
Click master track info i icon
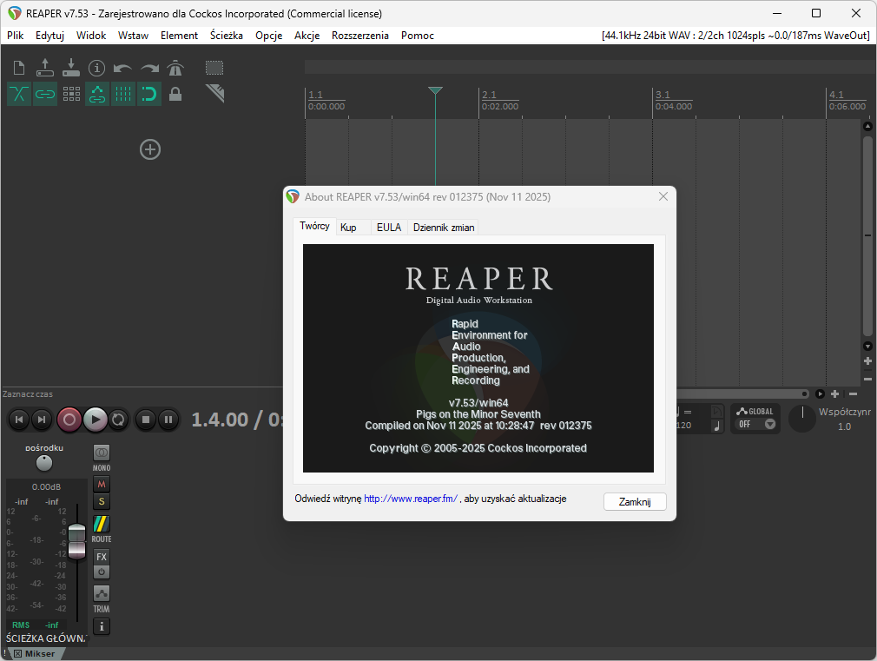pos(102,626)
